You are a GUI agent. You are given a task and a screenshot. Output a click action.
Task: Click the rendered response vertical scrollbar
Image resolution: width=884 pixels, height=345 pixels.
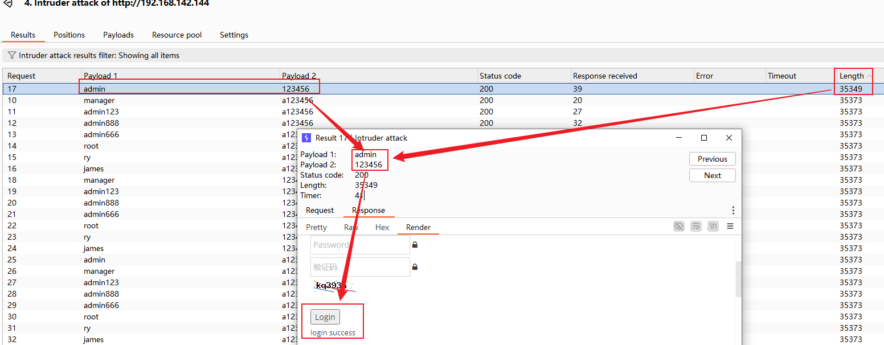coord(739,278)
